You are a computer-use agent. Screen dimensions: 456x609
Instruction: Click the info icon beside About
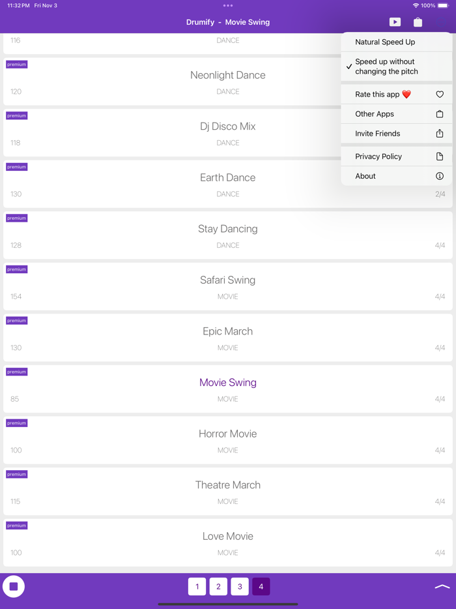[439, 176]
